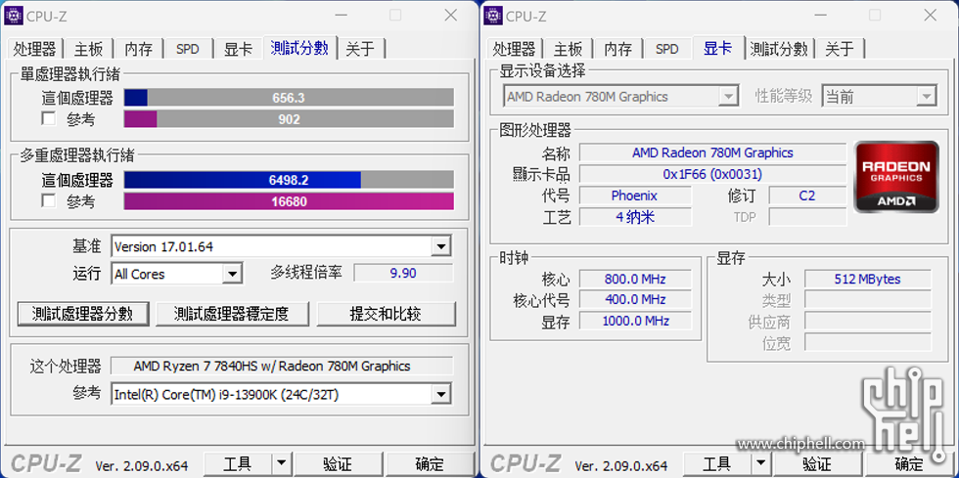Open 关于 tab in right window

840,49
